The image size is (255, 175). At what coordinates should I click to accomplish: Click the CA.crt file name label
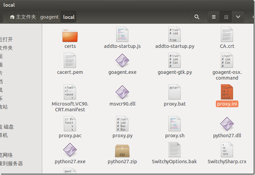click(x=227, y=46)
